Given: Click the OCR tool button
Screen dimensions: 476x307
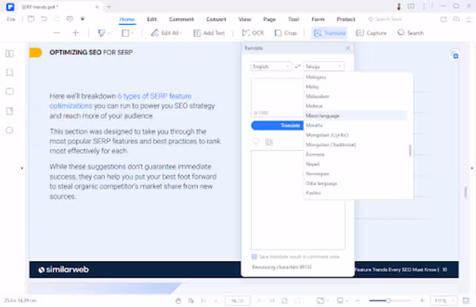Looking at the screenshot, I should coord(253,33).
